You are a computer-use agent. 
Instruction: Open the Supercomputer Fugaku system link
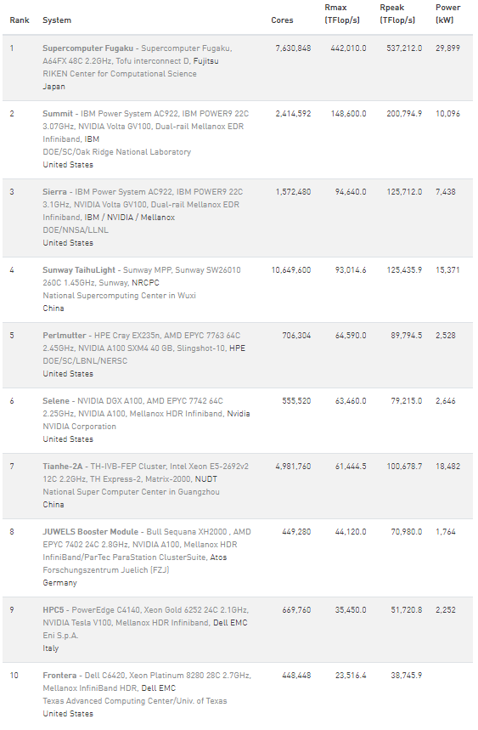87,48
